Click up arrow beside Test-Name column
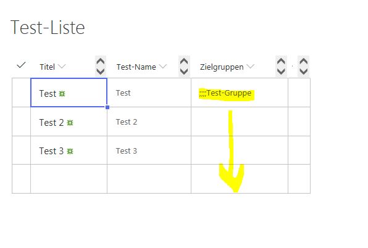The height and width of the screenshot is (248, 368). pos(184,62)
